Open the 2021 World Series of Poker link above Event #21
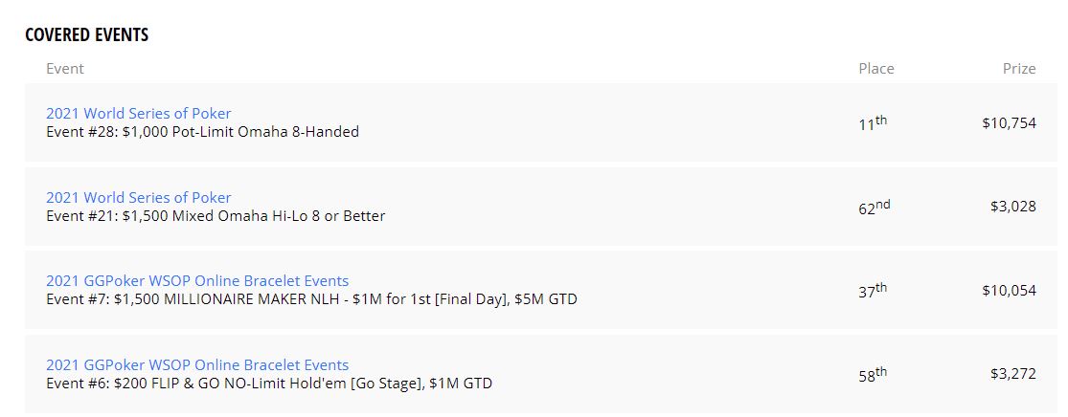Image resolution: width=1068 pixels, height=417 pixels. click(138, 198)
